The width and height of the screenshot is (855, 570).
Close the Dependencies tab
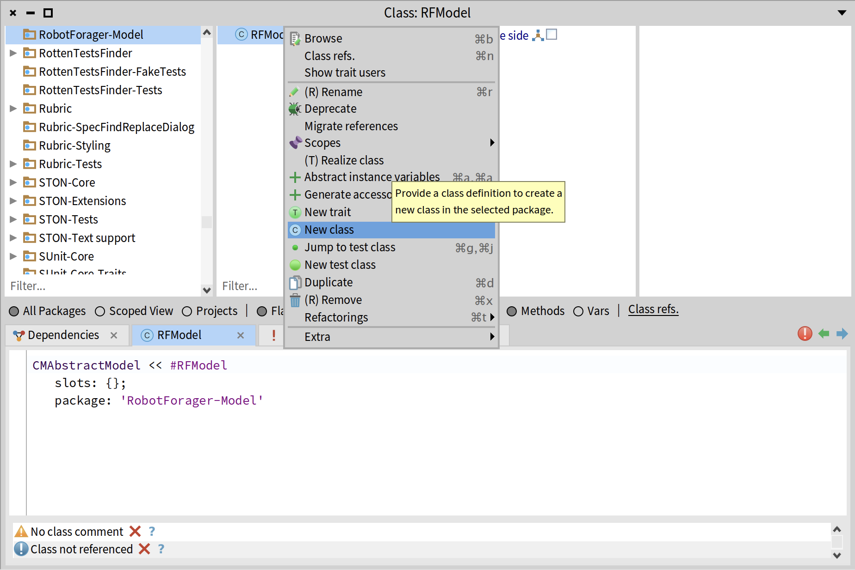114,335
